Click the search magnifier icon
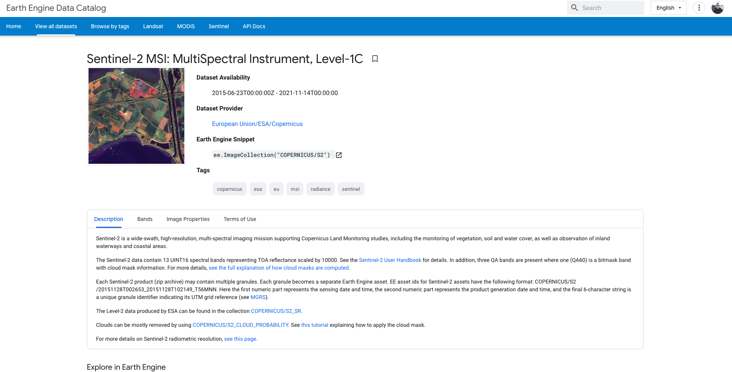The height and width of the screenshot is (372, 732). point(574,8)
